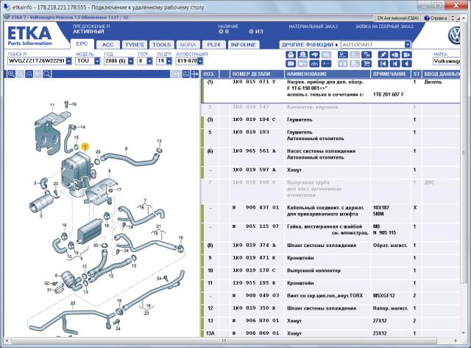This screenshot has width=471, height=348.
Task: Open the TYRES tab
Action: 134,45
